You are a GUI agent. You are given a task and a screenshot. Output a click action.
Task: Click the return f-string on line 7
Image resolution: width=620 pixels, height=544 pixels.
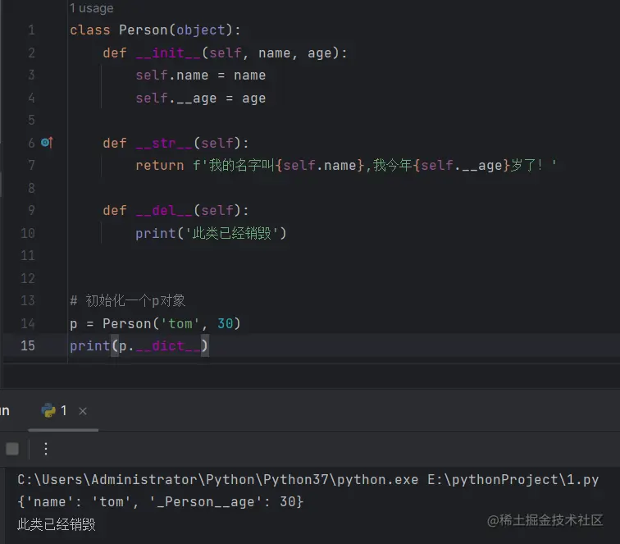[x=346, y=165]
